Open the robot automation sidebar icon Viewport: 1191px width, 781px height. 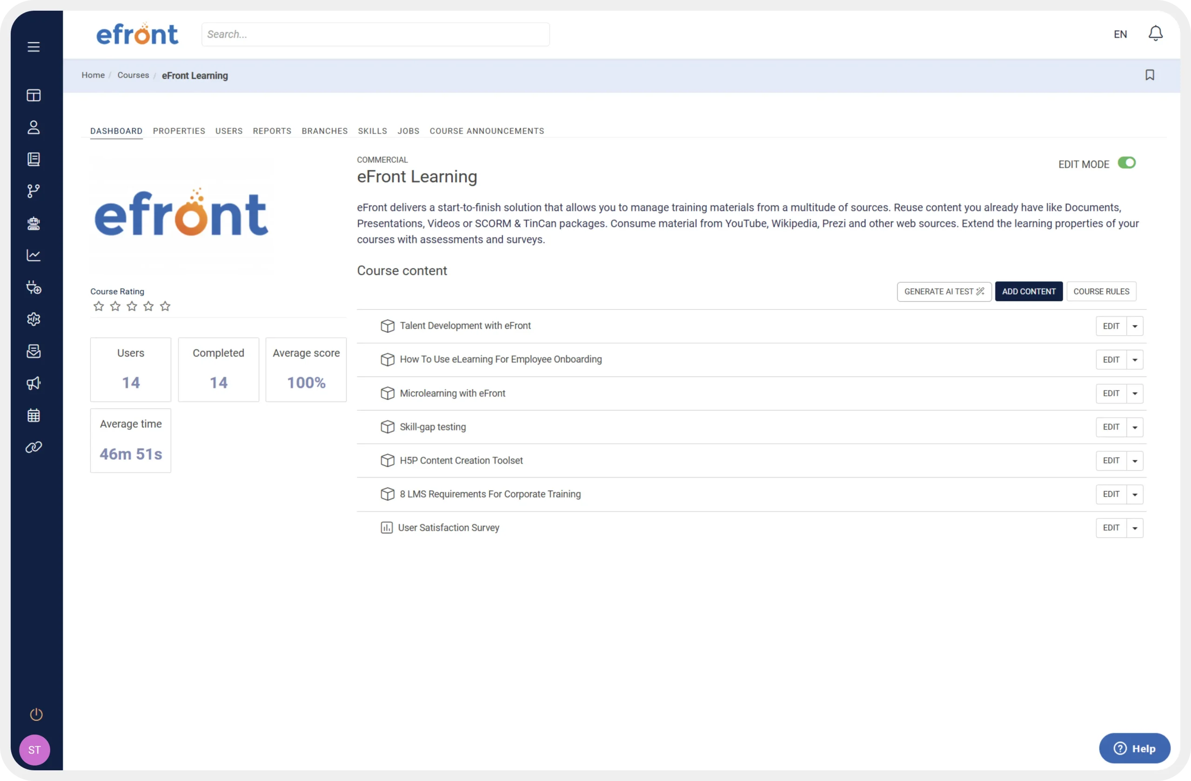coord(33,223)
